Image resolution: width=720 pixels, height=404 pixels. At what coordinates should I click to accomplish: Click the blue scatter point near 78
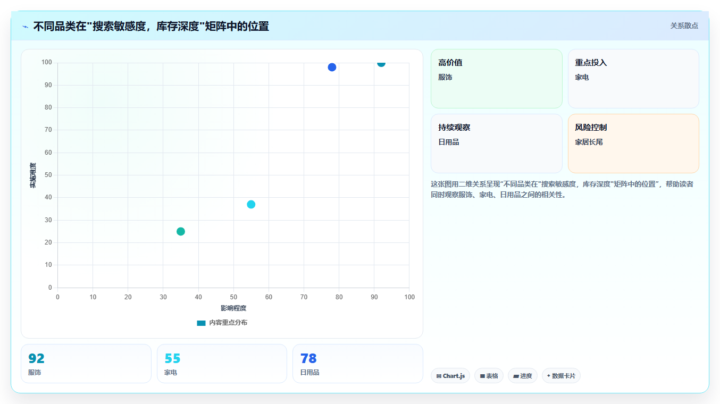click(x=332, y=67)
